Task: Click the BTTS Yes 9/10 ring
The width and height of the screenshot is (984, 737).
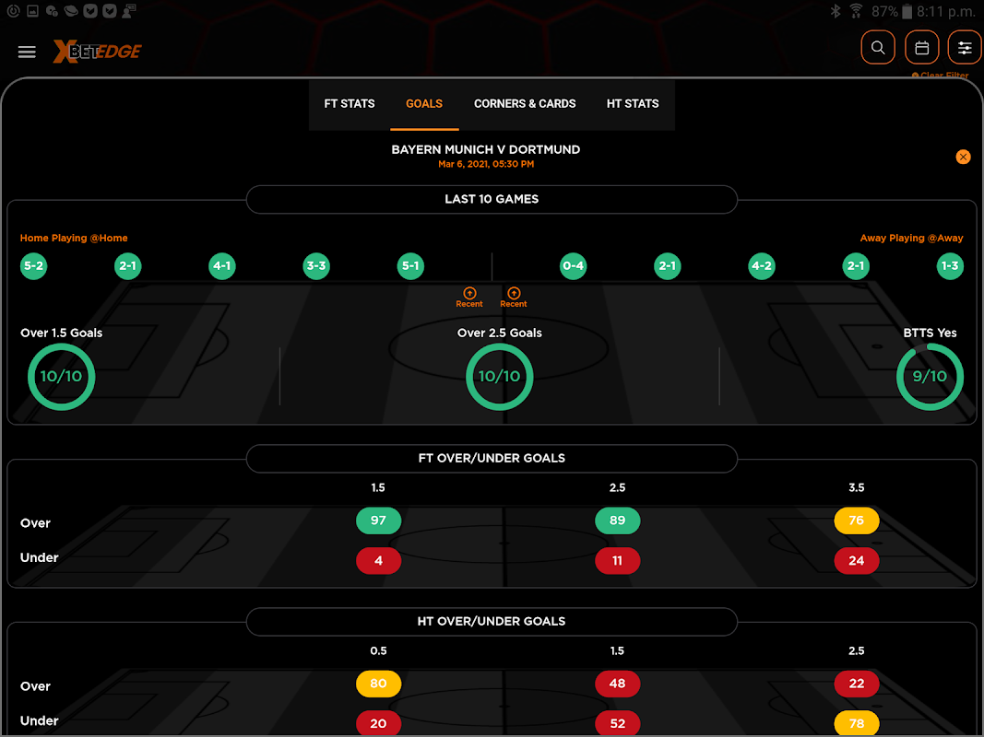Action: (x=930, y=377)
